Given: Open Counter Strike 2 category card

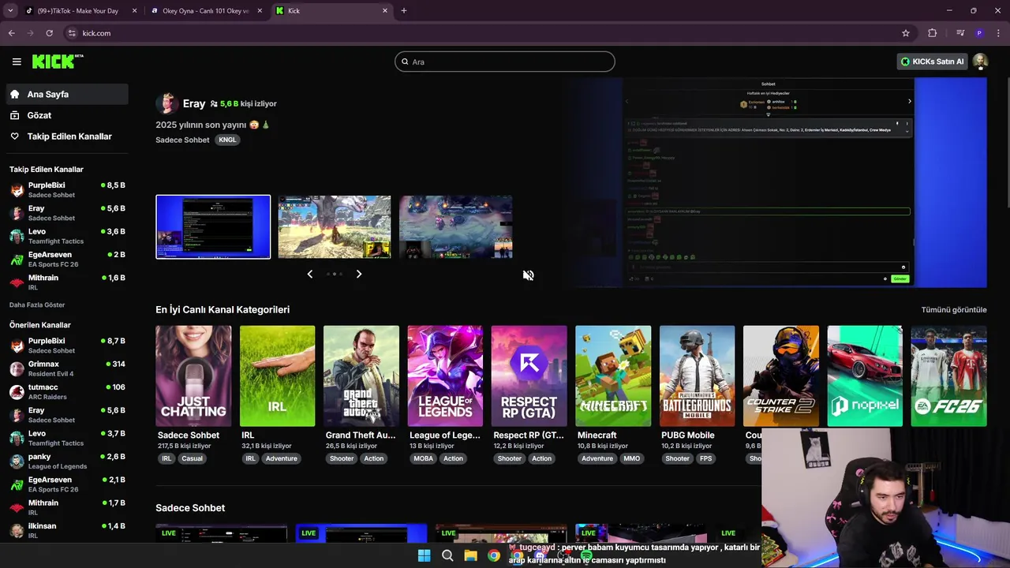Looking at the screenshot, I should 781,376.
